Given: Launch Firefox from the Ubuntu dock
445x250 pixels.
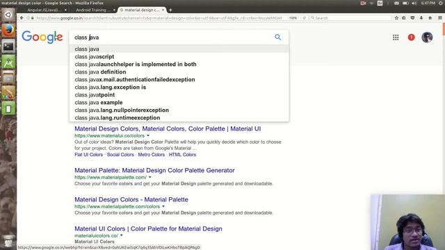Looking at the screenshot, I should (8, 30).
